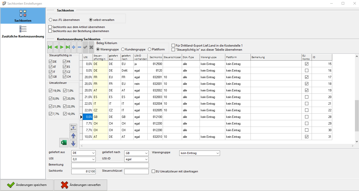Add new record with plus icon
359x191 pixels.
coord(74,47)
